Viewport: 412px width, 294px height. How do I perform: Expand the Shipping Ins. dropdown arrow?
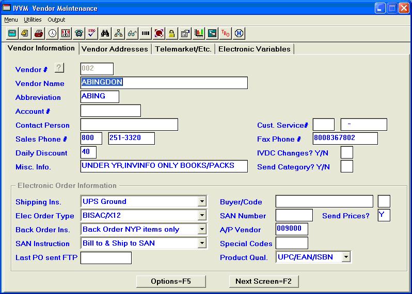click(x=202, y=201)
